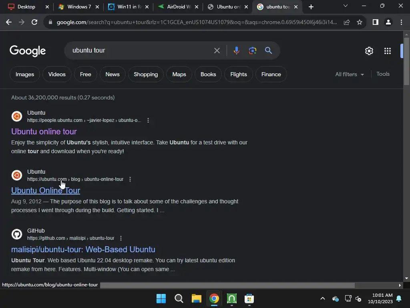410x308 pixels.
Task: Filter results by Shopping
Action: [x=146, y=74]
